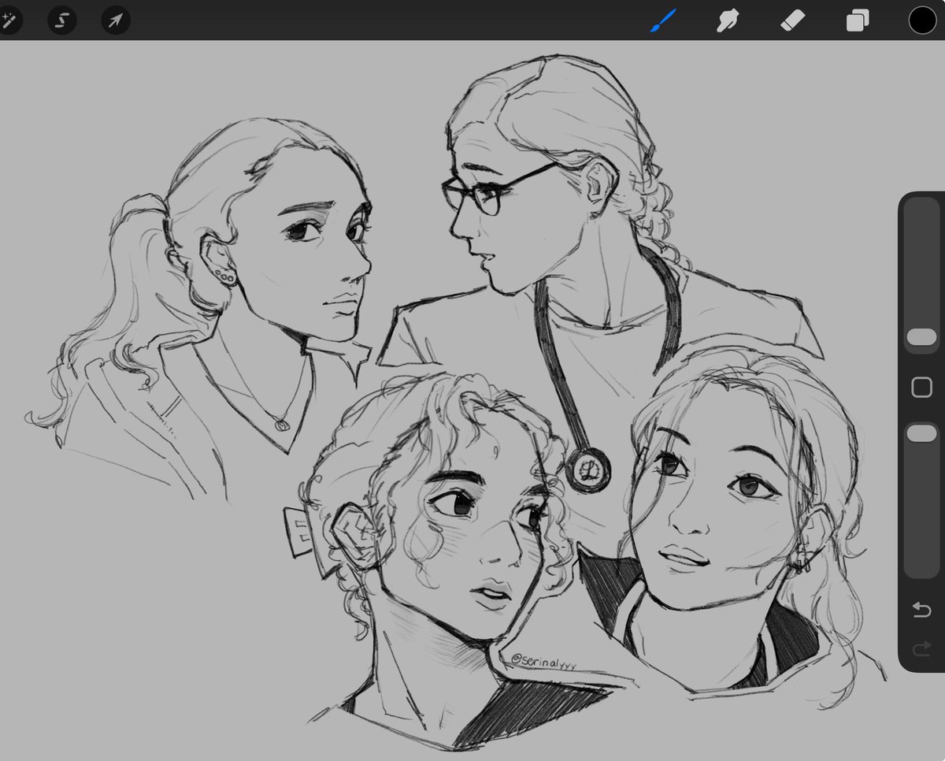Select the Eraser tool
The width and height of the screenshot is (945, 761).
click(x=792, y=20)
